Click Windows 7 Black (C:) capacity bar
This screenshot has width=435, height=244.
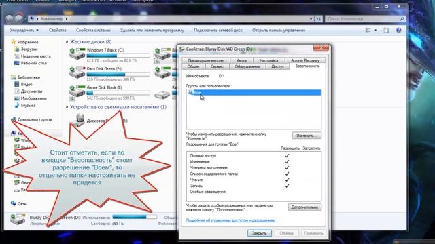(x=118, y=56)
